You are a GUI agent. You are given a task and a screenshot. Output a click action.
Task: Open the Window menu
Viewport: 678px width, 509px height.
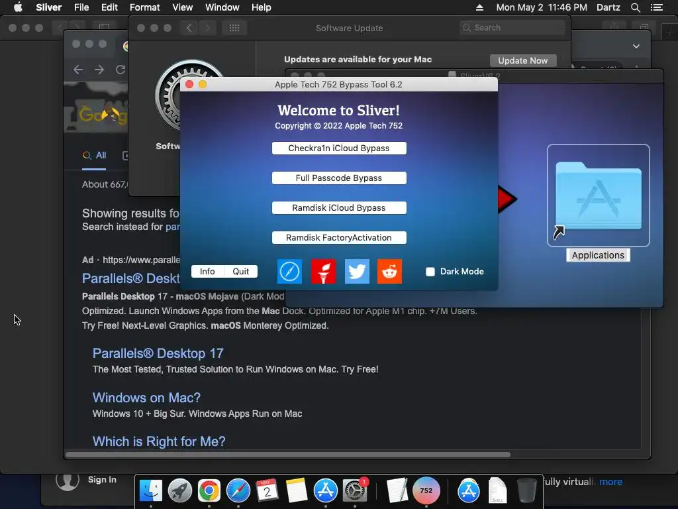coord(222,7)
